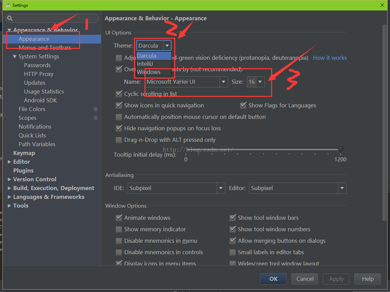Click the project-level icon beside File Colors
The width and height of the screenshot is (390, 292).
96,109
